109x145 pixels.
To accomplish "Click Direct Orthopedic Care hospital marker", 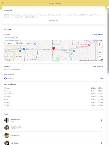I will click(x=89, y=45).
